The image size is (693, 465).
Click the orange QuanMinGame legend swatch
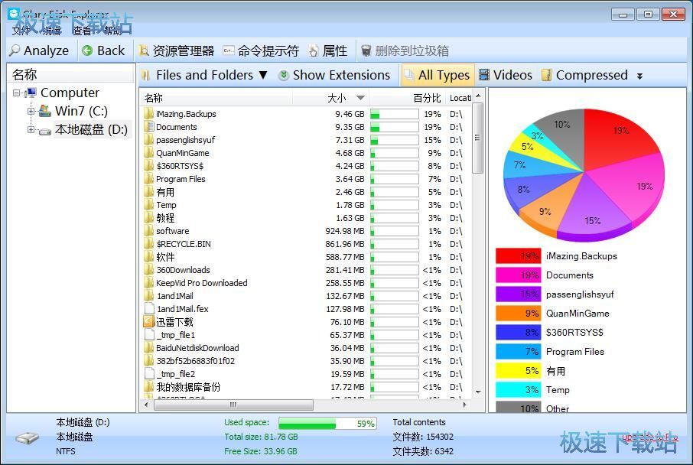click(x=518, y=314)
